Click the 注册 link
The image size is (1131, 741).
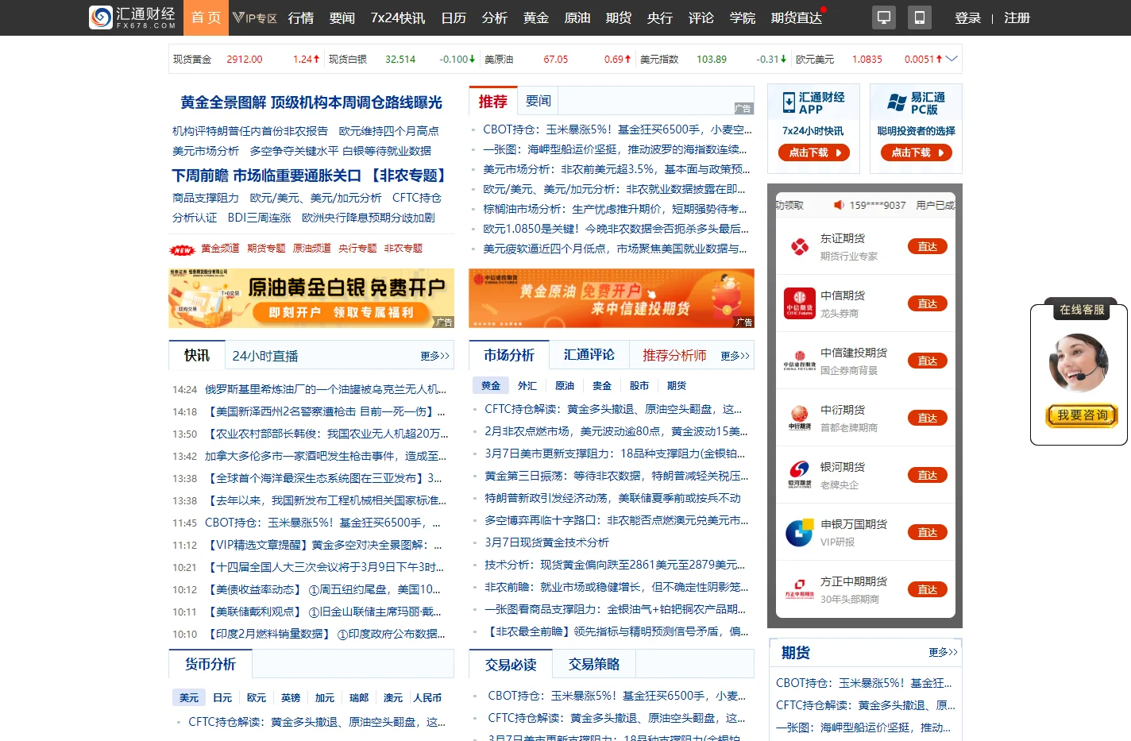click(1017, 17)
